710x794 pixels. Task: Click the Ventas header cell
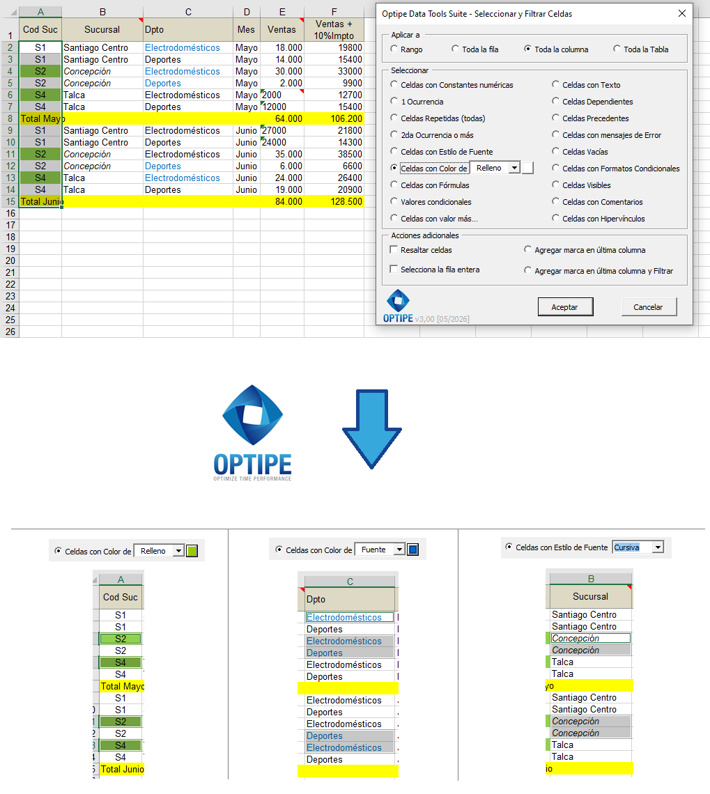(282, 29)
